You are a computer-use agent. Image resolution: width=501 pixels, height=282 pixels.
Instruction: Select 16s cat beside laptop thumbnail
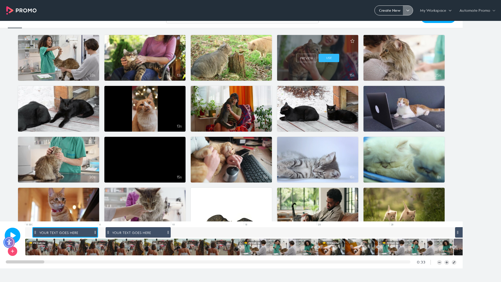[404, 109]
